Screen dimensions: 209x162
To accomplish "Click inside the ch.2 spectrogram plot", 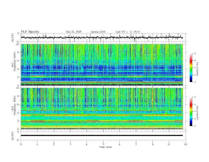I will (103, 108).
